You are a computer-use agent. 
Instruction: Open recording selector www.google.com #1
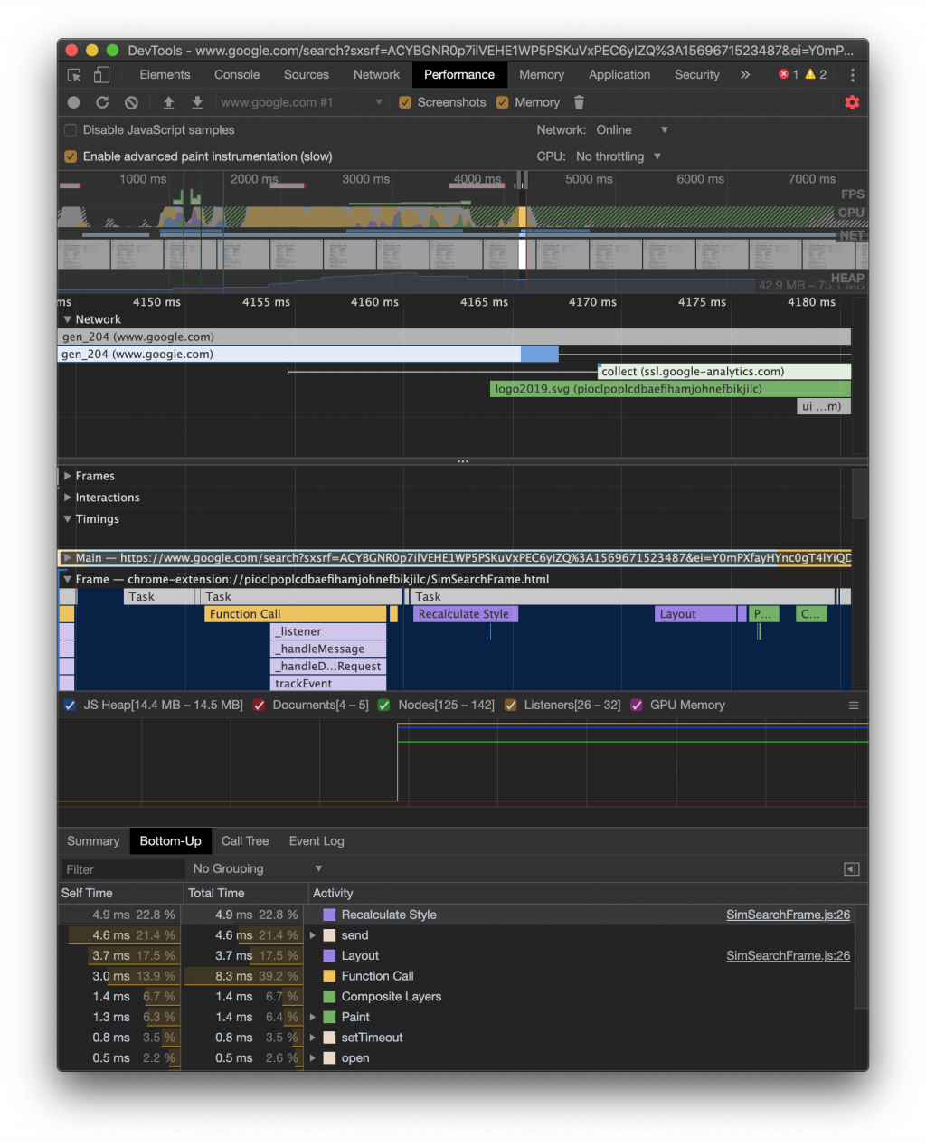click(x=301, y=102)
